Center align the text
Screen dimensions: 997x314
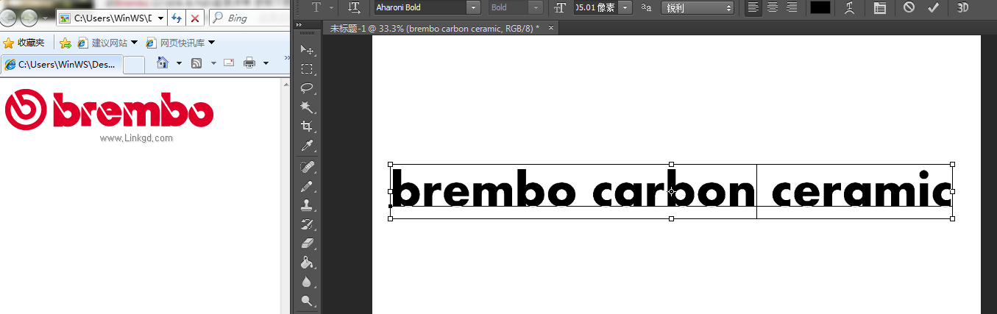pos(772,7)
